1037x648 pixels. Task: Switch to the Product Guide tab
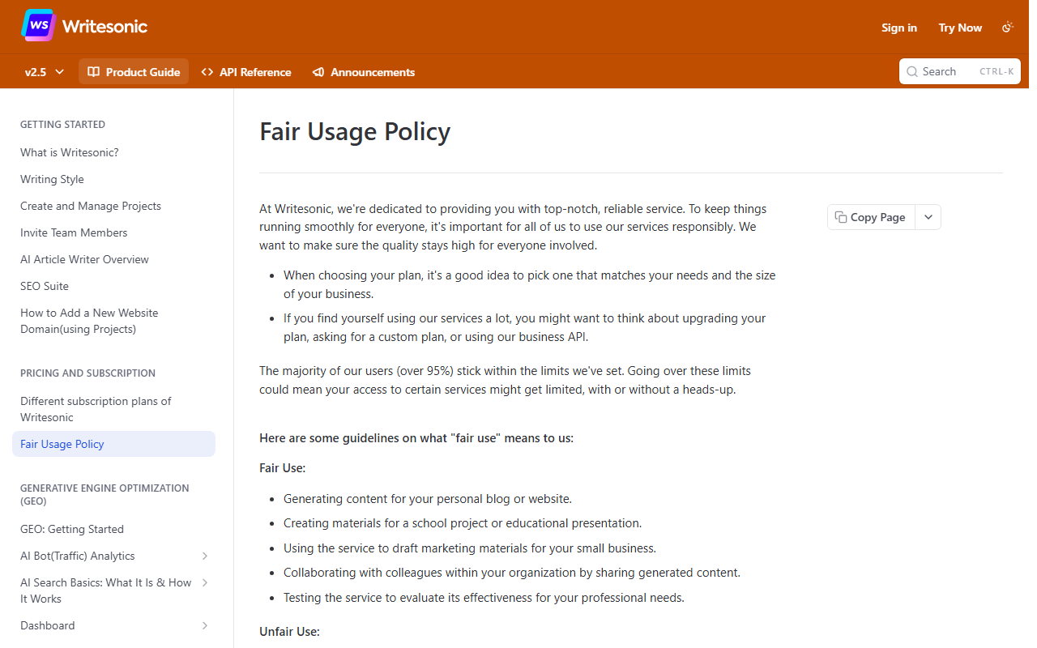134,72
